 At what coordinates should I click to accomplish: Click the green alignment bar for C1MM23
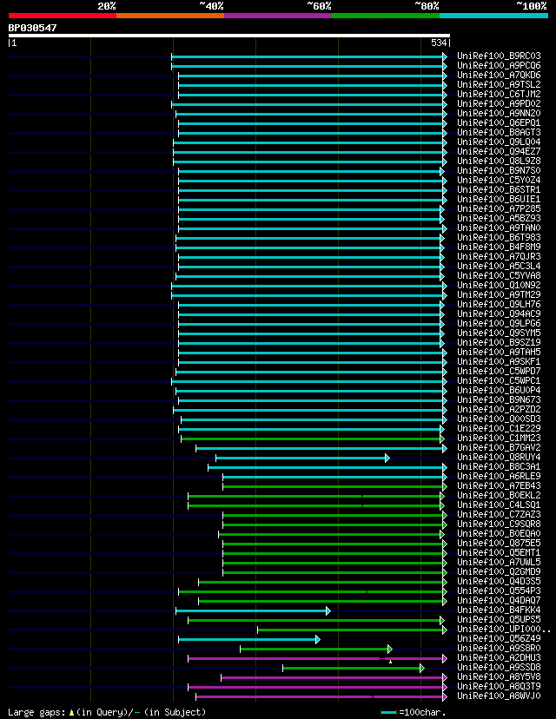313,439
